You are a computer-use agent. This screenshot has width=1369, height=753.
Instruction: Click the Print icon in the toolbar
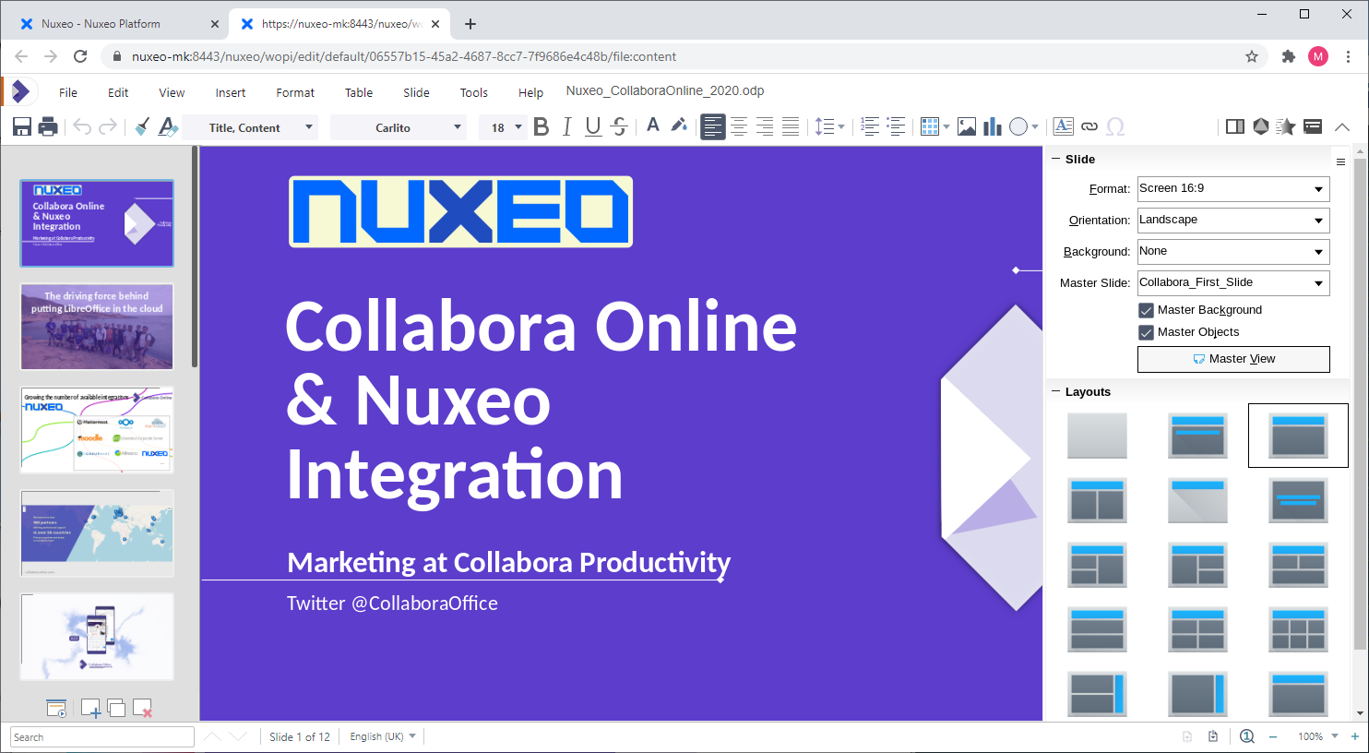click(49, 127)
